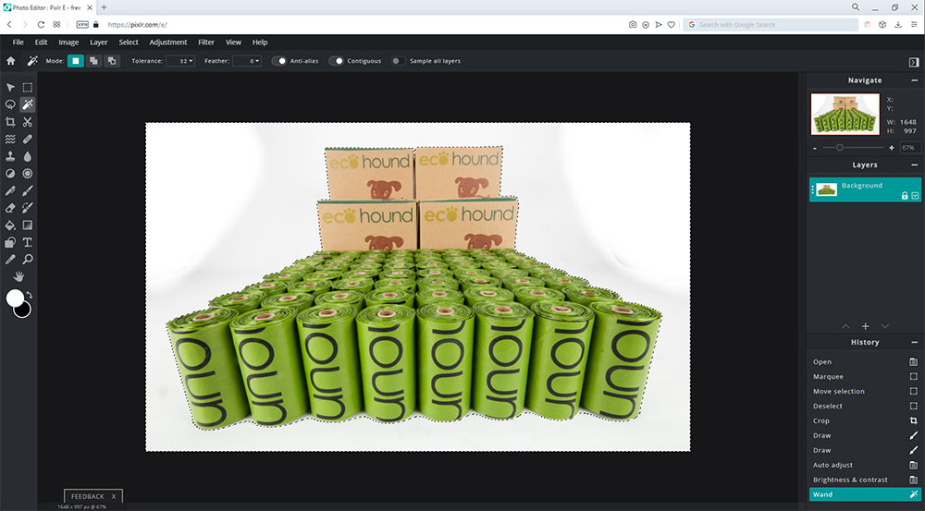
Task: Open the Adjustment menu
Action: click(x=168, y=43)
